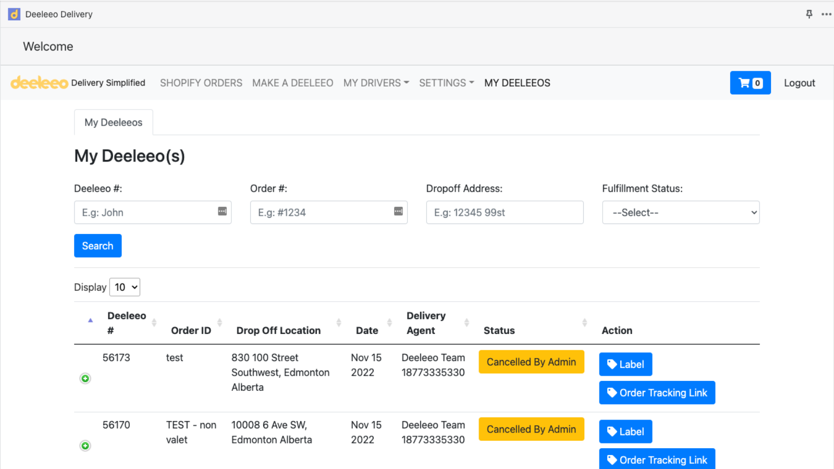Open the Display rows count dropdown
The height and width of the screenshot is (469, 834).
125,287
